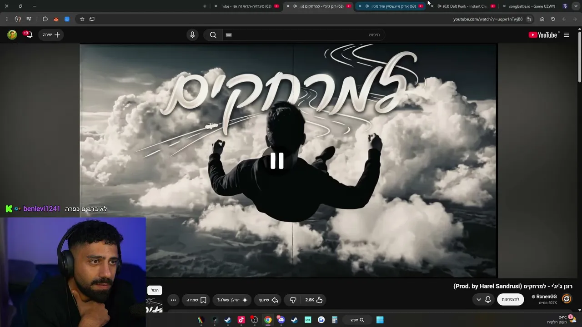Go to YouTube home via the logo

[543, 35]
